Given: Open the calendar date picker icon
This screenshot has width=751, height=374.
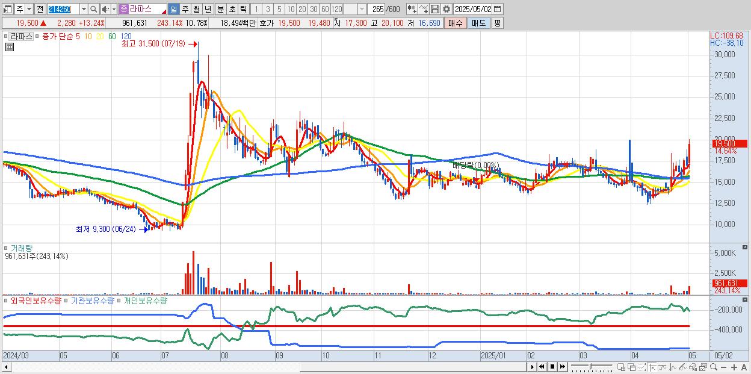Looking at the screenshot, I should tap(497, 9).
